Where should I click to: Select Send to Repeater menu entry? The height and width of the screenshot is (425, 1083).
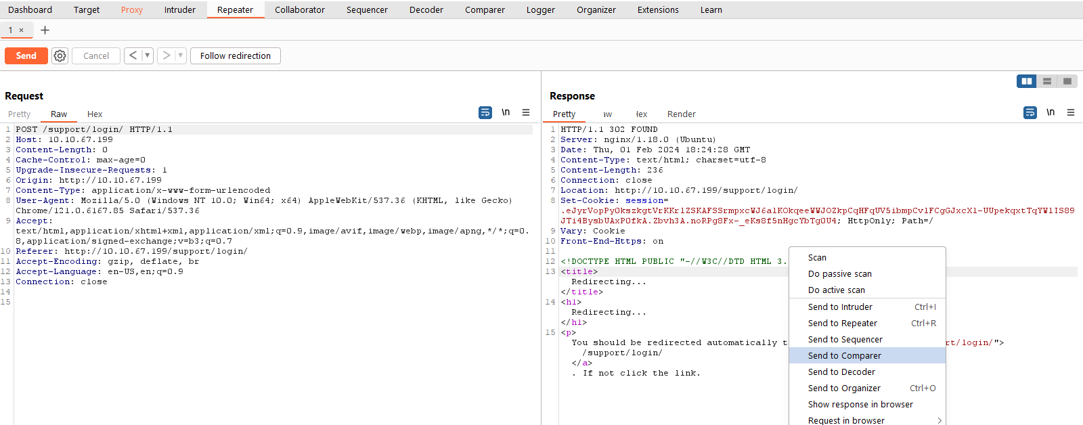[x=867, y=323]
